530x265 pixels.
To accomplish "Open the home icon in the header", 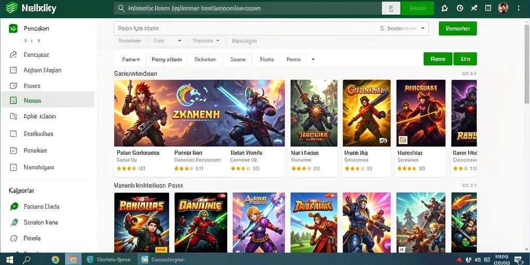I will tap(445, 8).
